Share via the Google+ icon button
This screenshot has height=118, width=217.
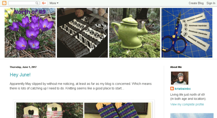tap(44, 3)
